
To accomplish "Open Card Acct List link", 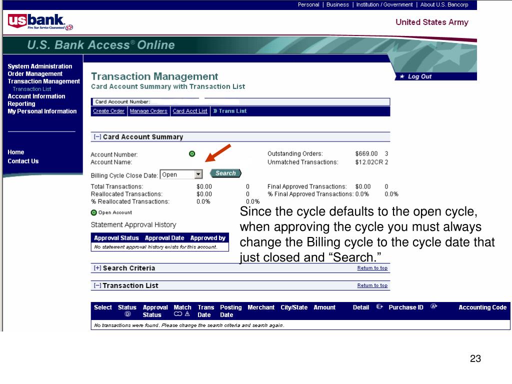I will point(190,111).
